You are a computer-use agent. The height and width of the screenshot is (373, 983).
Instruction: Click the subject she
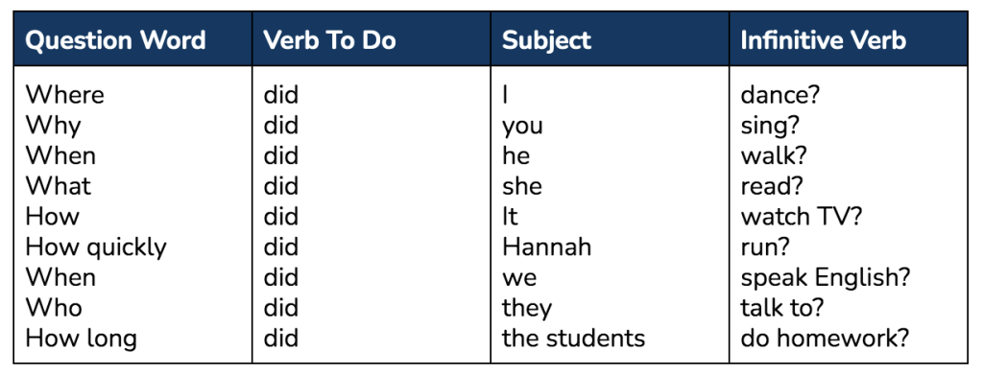tap(522, 186)
